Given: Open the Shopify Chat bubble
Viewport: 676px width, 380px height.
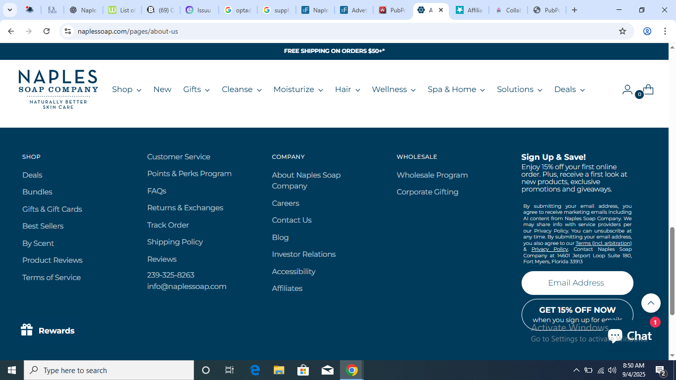Looking at the screenshot, I should pos(630,336).
